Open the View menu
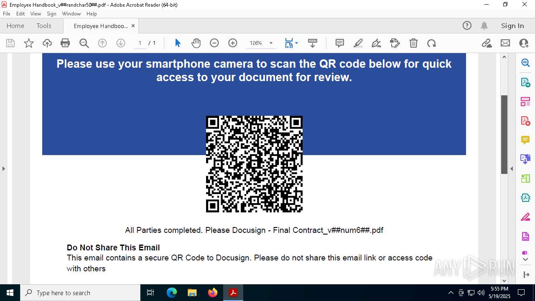 [x=36, y=14]
